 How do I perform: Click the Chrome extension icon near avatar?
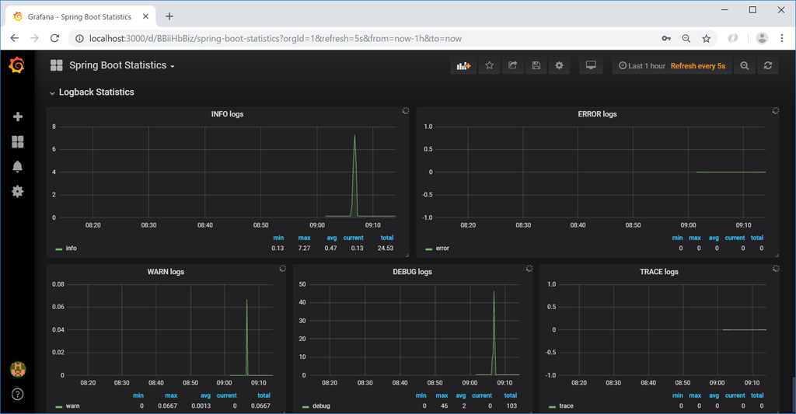pos(732,38)
